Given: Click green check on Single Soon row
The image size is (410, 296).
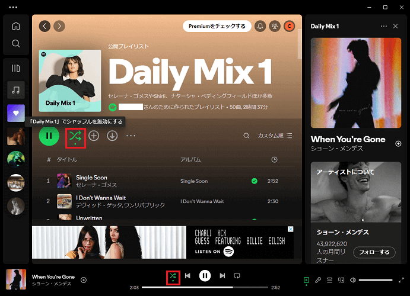Looking at the screenshot, I should (254, 181).
